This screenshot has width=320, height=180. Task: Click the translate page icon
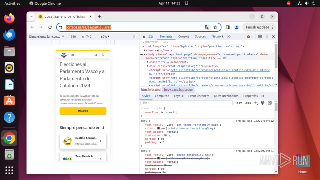click(207, 27)
